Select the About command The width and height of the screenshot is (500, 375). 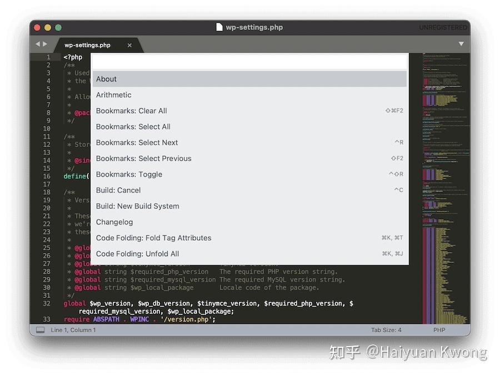[x=249, y=79]
